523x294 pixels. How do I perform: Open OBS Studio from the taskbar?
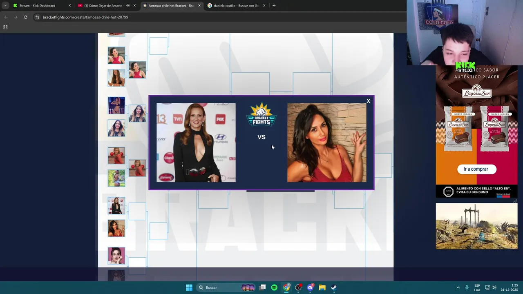coord(298,287)
